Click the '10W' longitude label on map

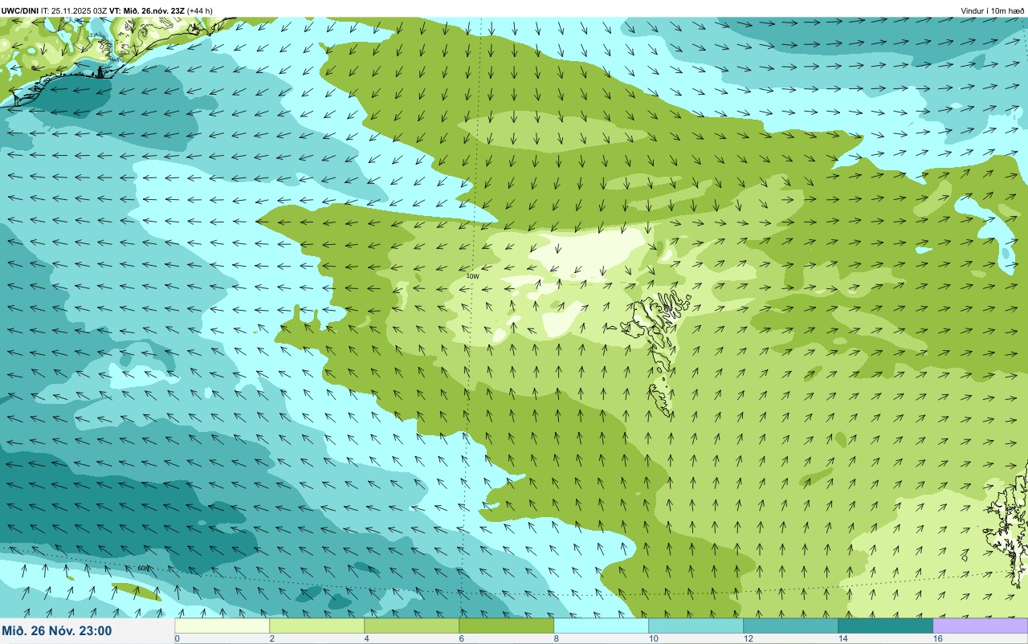pos(472,276)
